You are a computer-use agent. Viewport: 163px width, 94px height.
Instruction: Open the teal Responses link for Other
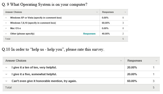click(x=89, y=34)
